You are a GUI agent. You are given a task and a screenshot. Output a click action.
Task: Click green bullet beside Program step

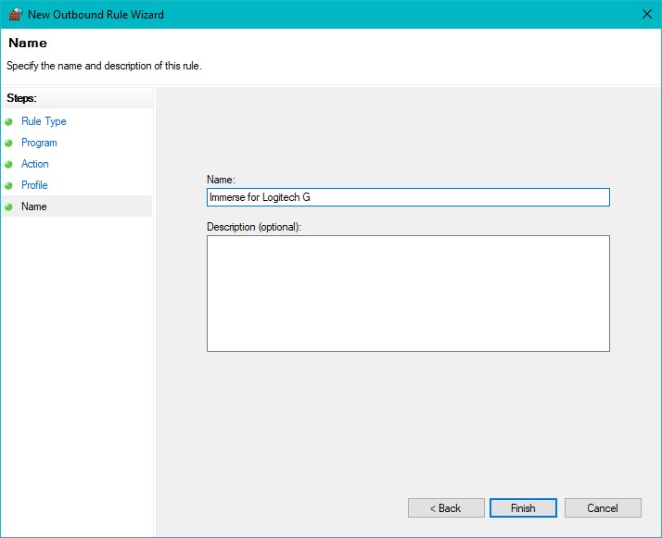click(x=8, y=143)
